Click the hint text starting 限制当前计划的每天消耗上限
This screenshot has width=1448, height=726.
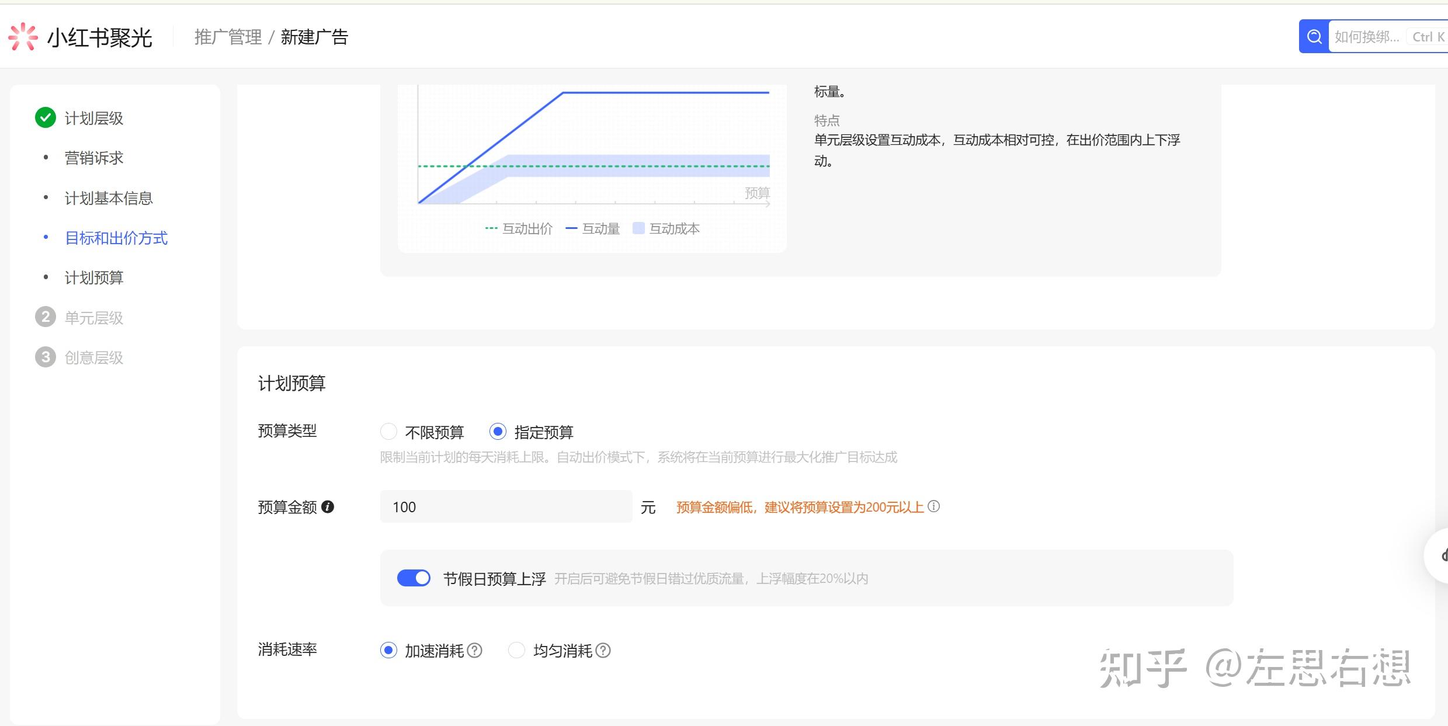(638, 457)
